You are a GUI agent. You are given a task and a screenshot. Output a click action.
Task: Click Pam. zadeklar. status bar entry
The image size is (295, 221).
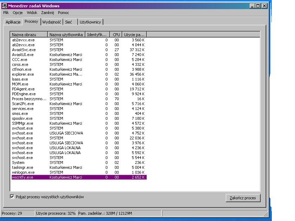pyautogui.click(x=119, y=213)
